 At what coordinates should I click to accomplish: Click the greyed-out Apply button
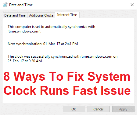tap(123, 109)
